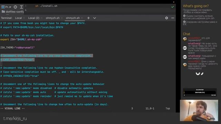The width and height of the screenshot is (221, 124).
Task: Click the 'mode auto' zstyle line
Action: [x=54, y=92]
